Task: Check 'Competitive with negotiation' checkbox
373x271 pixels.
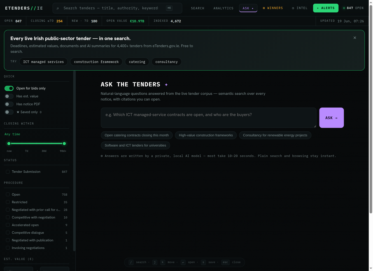Action: [x=8, y=217]
